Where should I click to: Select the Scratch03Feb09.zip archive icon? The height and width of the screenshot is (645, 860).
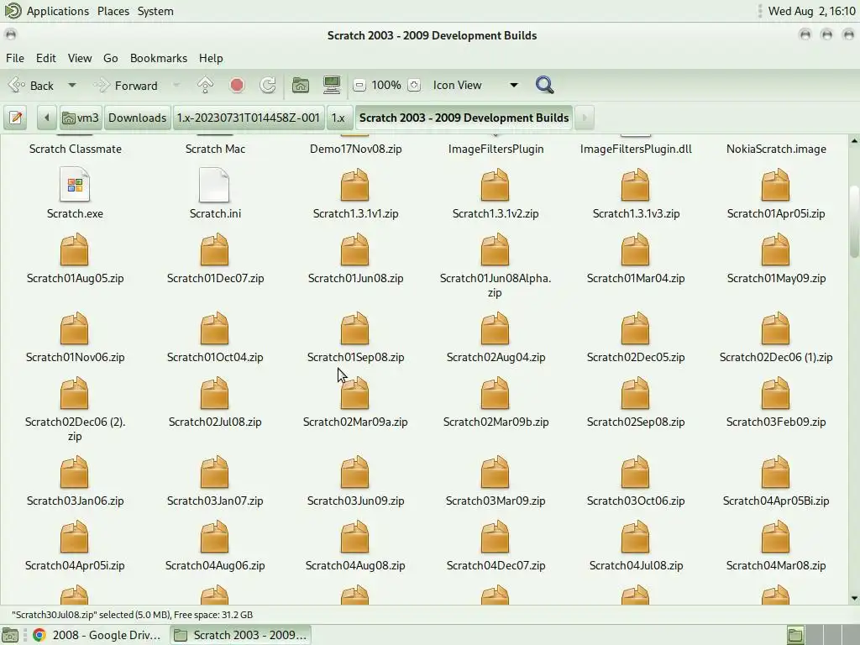[775, 393]
